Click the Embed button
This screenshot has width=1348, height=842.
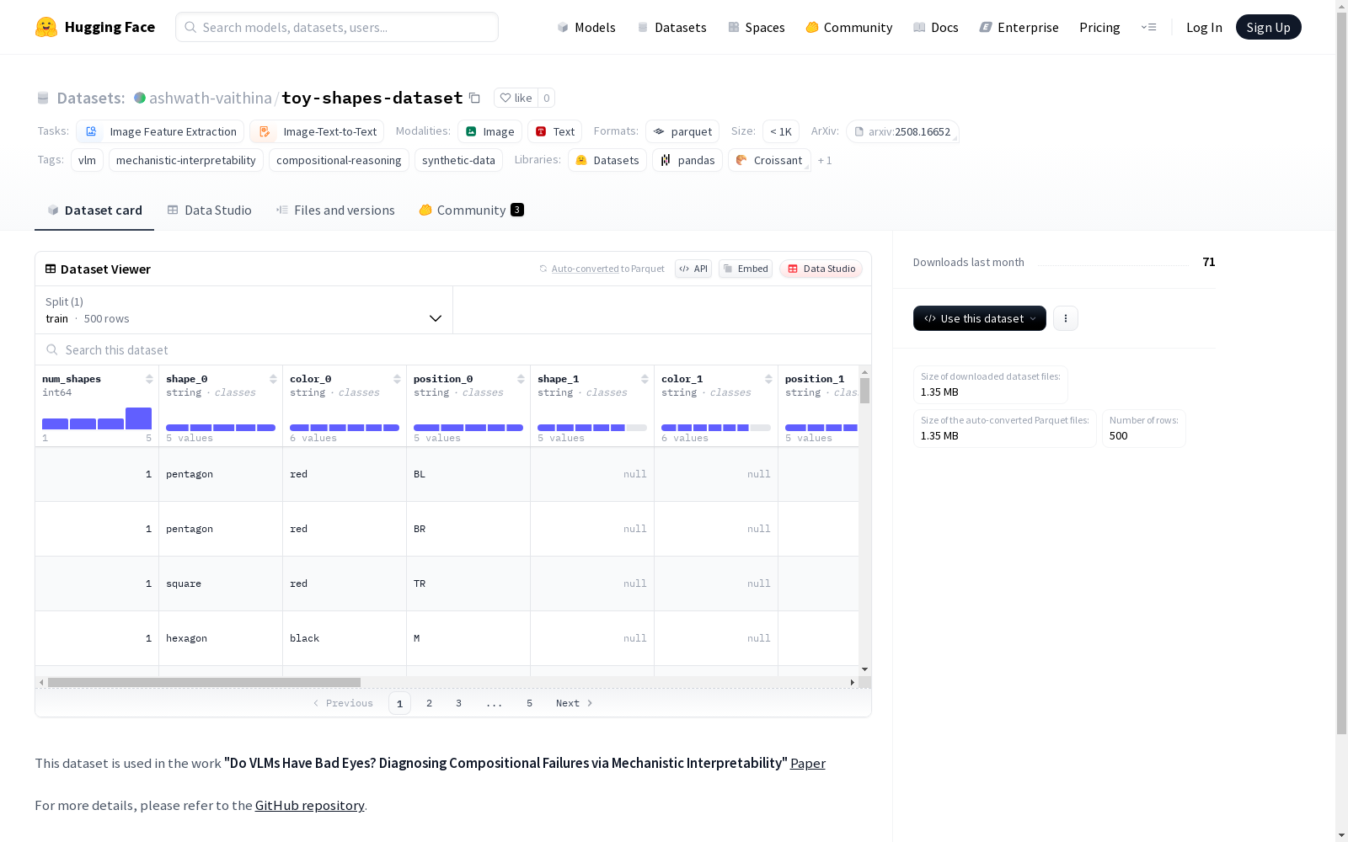point(746,269)
